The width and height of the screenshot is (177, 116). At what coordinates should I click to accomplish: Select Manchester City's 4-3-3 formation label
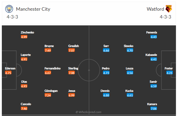(12, 17)
